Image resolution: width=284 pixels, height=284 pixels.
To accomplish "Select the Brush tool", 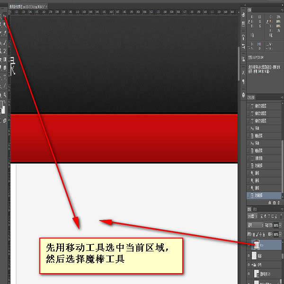I will click(5, 43).
